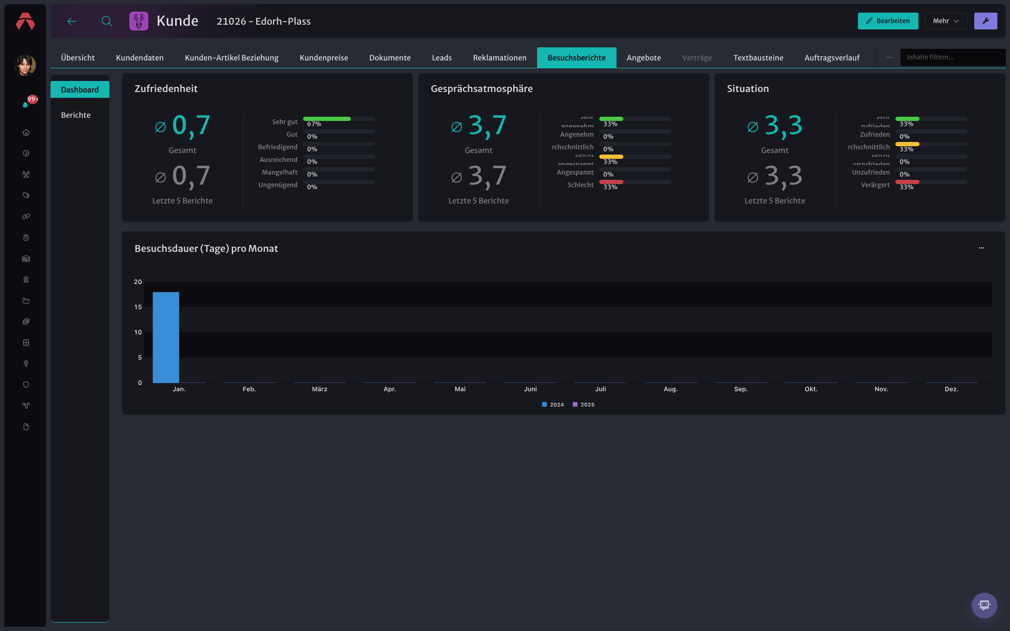Screen dimensions: 1010x631
Task: Click the Besuchsdauer (Tage) pro Monat heading
Action: pyautogui.click(x=206, y=249)
